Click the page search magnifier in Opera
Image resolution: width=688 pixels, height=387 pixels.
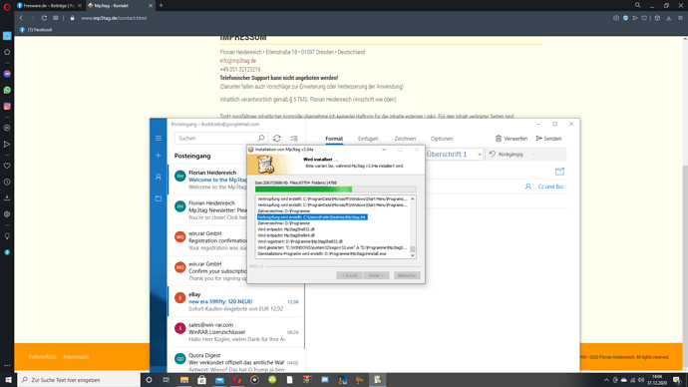637,5
